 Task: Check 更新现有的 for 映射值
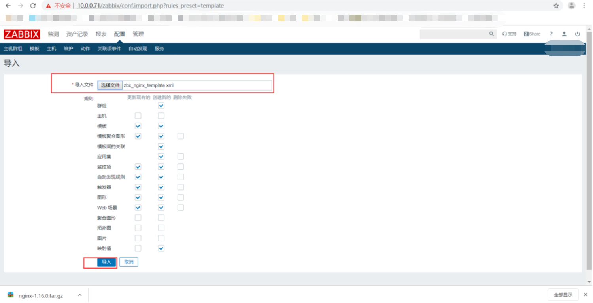click(x=138, y=248)
